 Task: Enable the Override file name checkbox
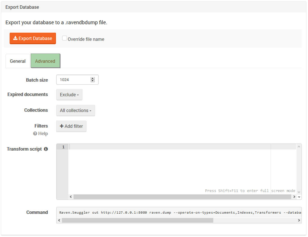64,38
